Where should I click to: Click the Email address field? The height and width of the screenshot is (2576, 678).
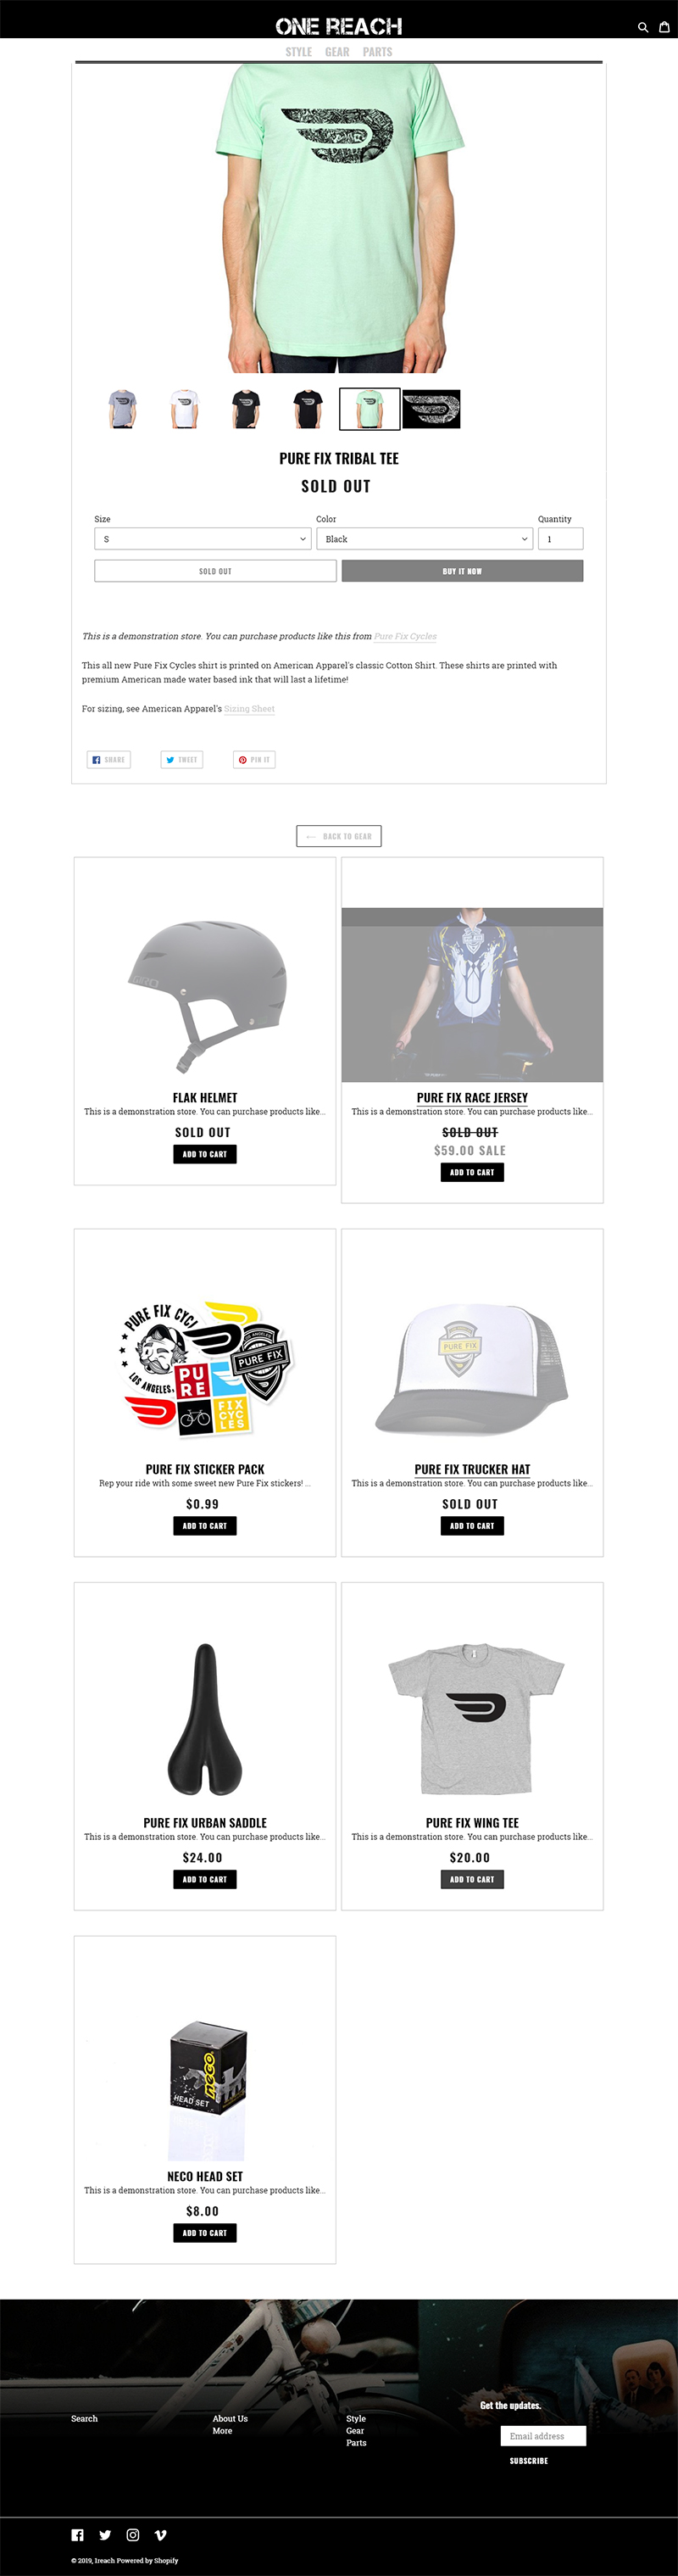[543, 2436]
